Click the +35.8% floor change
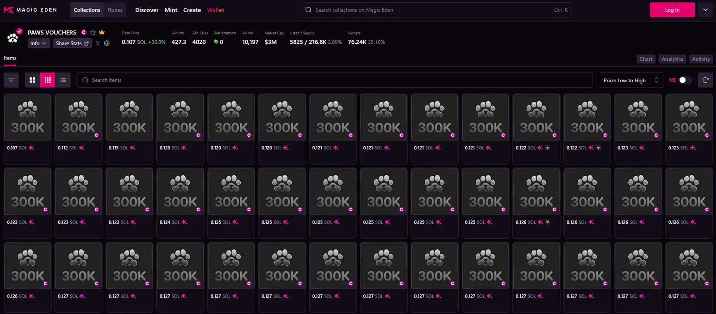 [x=157, y=42]
